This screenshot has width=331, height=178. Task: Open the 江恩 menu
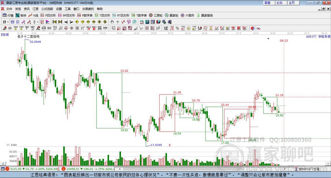click(36, 9)
